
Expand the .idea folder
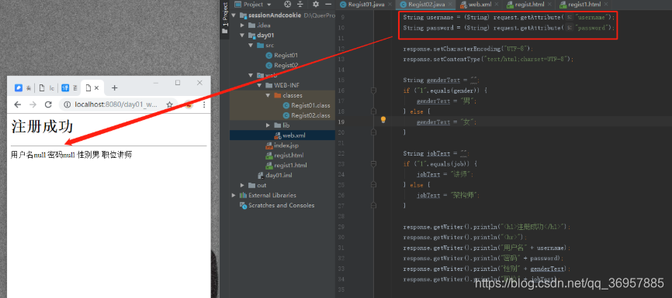[243, 26]
